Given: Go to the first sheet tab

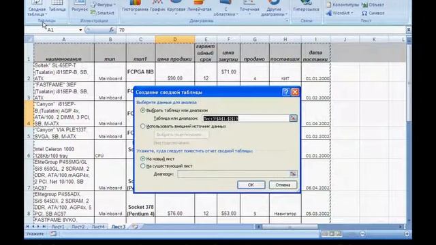Looking at the screenshot, I should click(x=27, y=227).
